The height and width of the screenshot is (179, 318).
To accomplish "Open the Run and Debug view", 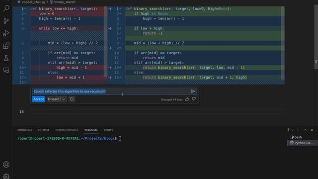I will (6, 33).
